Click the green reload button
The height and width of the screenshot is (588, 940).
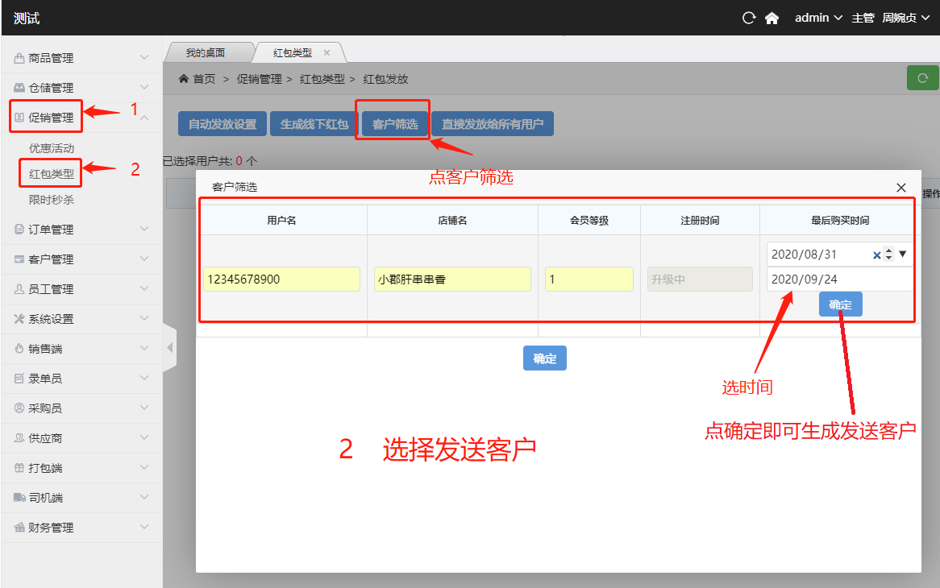click(x=923, y=78)
